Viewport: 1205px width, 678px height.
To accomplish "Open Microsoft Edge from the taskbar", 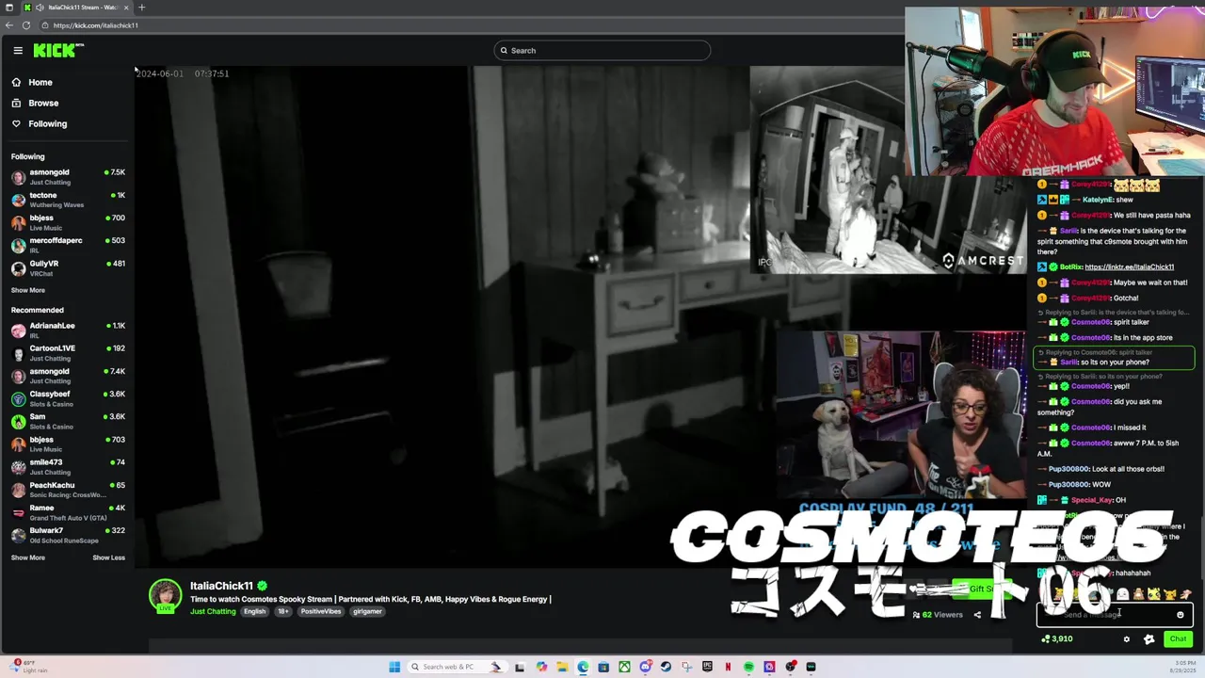I will [583, 667].
